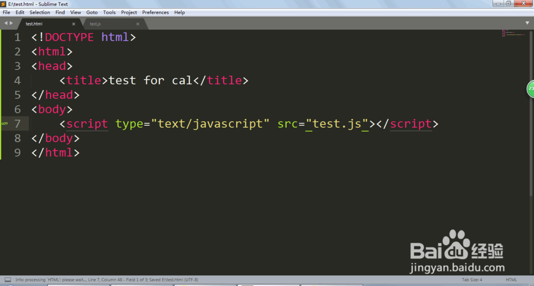Open the Goto menu
Screen dimensions: 534x286
click(x=92, y=12)
